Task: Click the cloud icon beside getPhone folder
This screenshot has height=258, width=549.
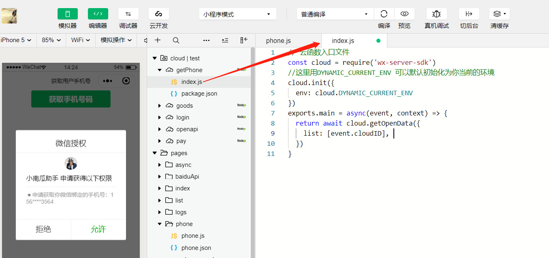Action: tap(170, 70)
